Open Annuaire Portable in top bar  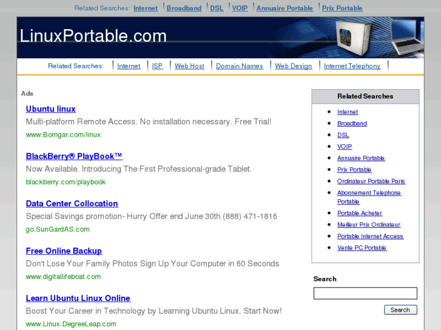(284, 8)
